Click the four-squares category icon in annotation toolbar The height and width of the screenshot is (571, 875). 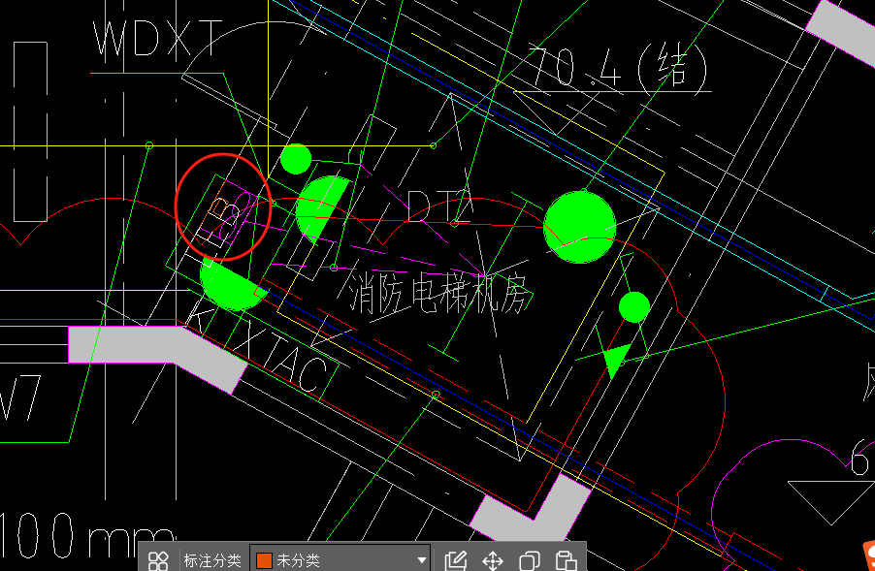click(158, 560)
